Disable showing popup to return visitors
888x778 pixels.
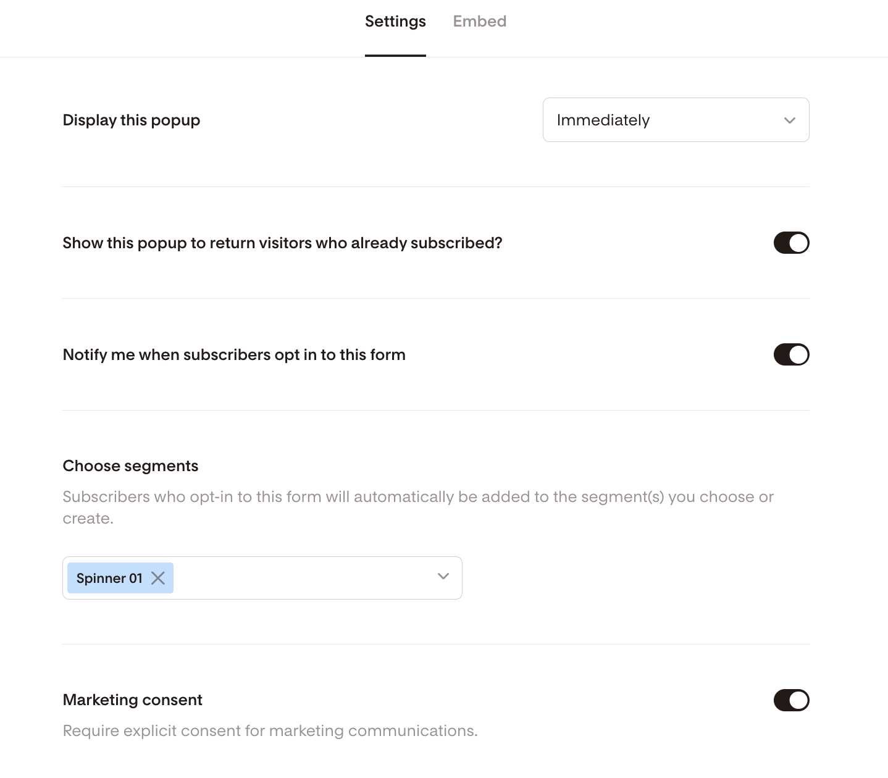(x=791, y=243)
